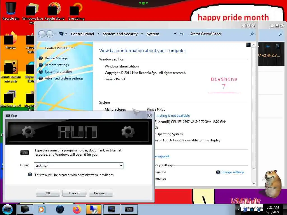This screenshot has width=287, height=215.
Task: Click the Control Panel breadcrumb
Action: [82, 34]
